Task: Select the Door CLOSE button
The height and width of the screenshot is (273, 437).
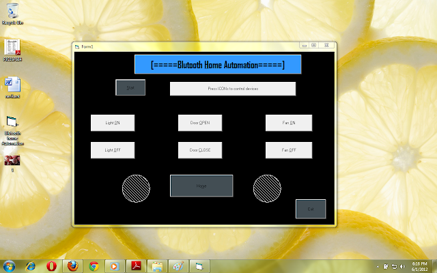Action: coord(200,150)
